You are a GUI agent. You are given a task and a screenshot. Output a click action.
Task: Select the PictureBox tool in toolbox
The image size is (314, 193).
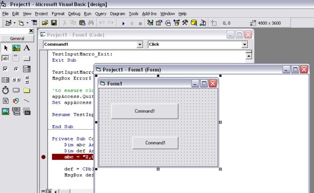[x=16, y=48]
